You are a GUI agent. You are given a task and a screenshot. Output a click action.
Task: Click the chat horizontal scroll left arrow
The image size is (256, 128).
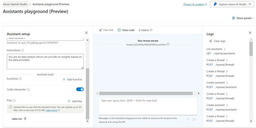(x=97, y=94)
